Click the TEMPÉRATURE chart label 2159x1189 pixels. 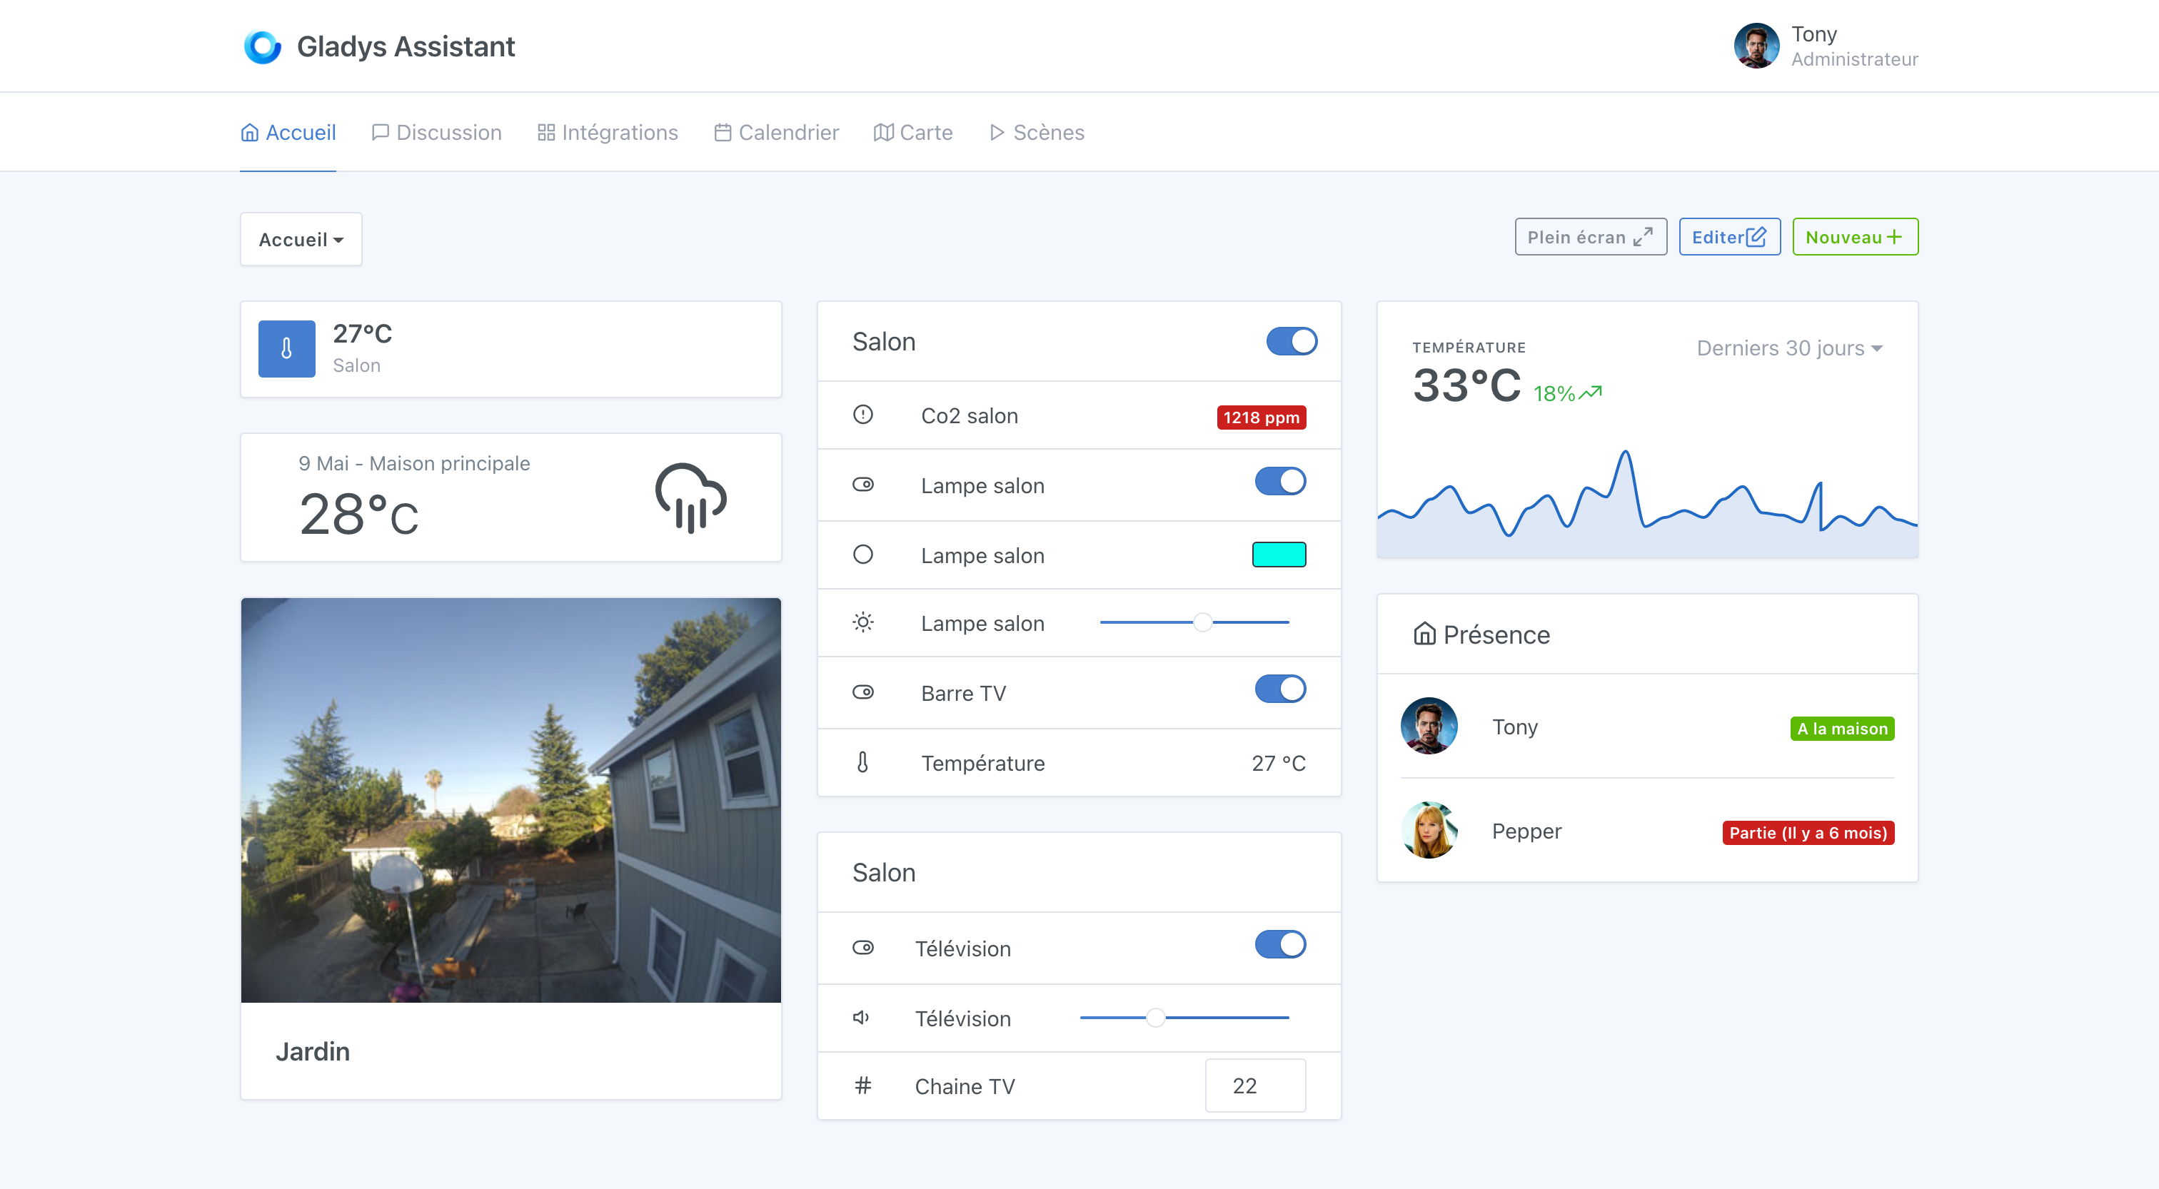coord(1469,348)
